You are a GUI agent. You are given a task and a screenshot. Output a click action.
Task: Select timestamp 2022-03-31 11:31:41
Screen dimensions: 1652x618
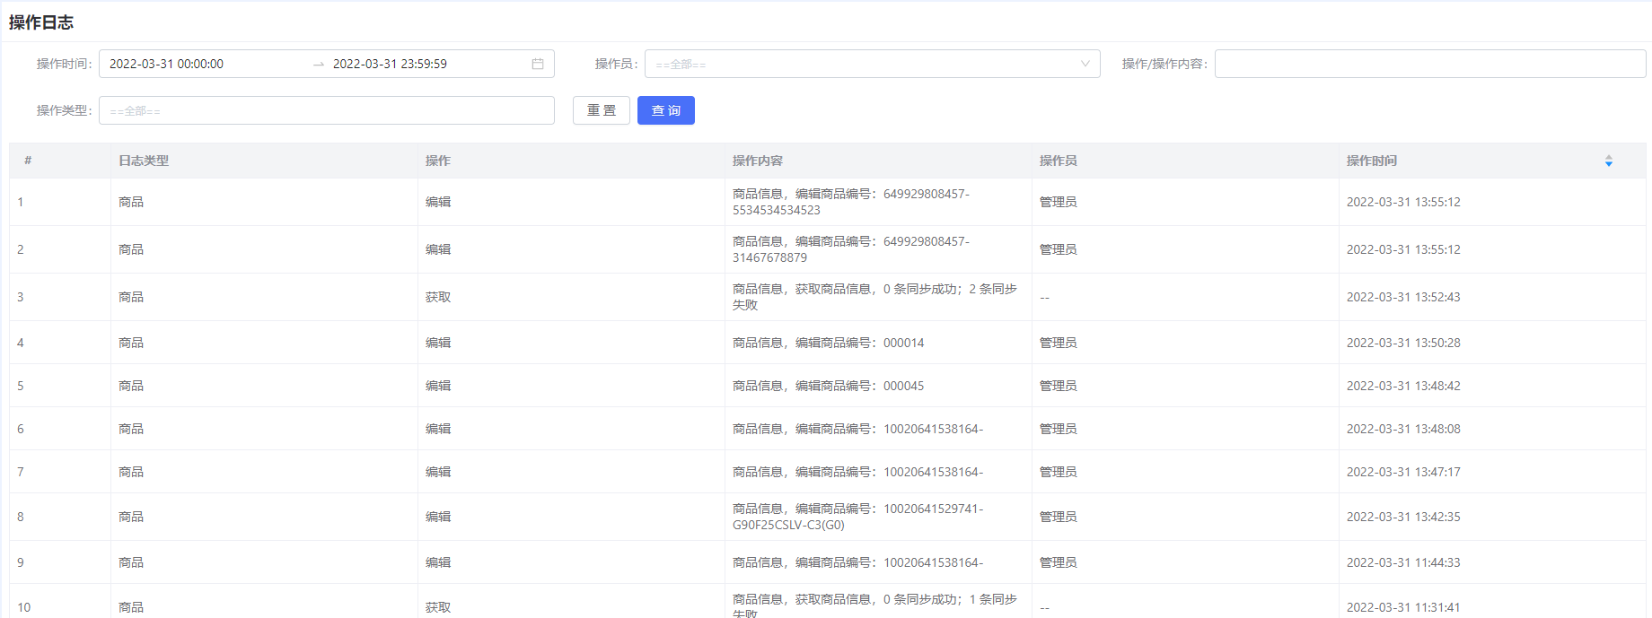(1403, 607)
